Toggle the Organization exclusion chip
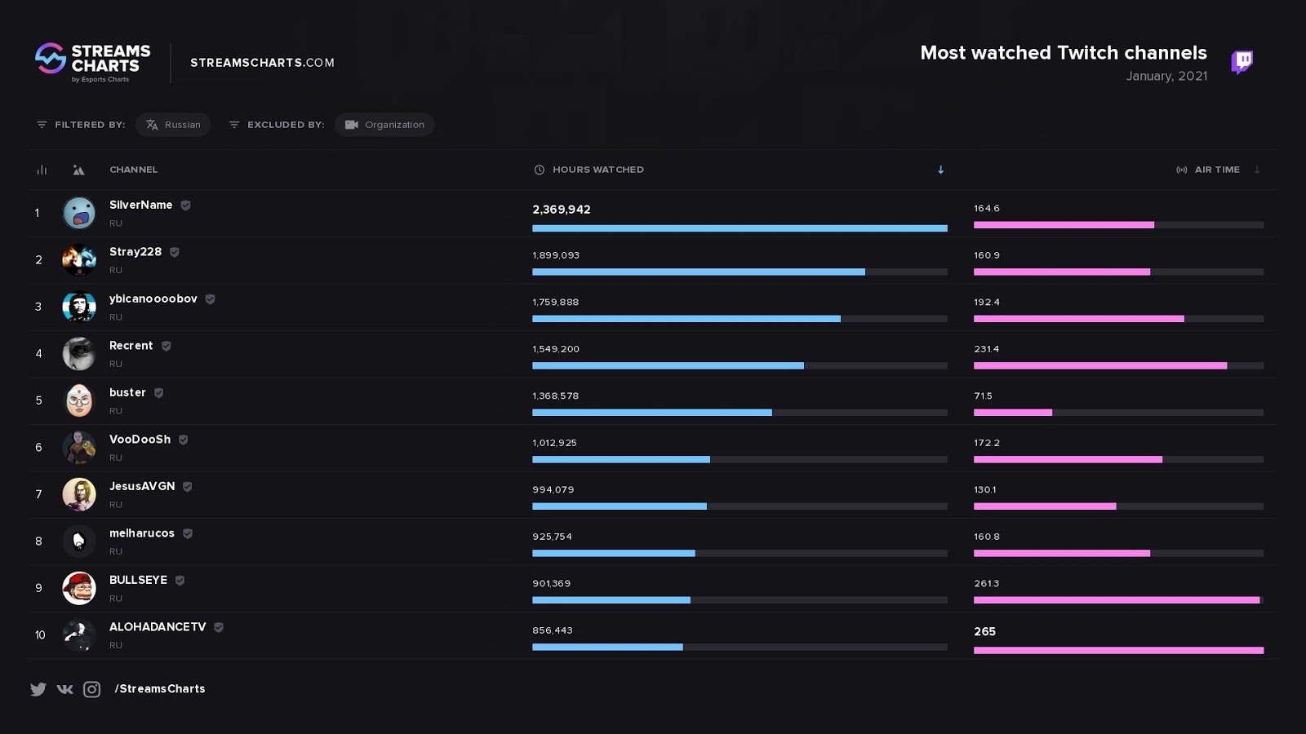Image resolution: width=1306 pixels, height=734 pixels. (384, 125)
